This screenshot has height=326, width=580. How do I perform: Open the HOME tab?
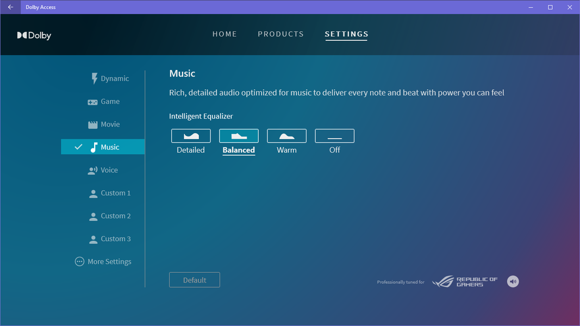click(x=224, y=34)
